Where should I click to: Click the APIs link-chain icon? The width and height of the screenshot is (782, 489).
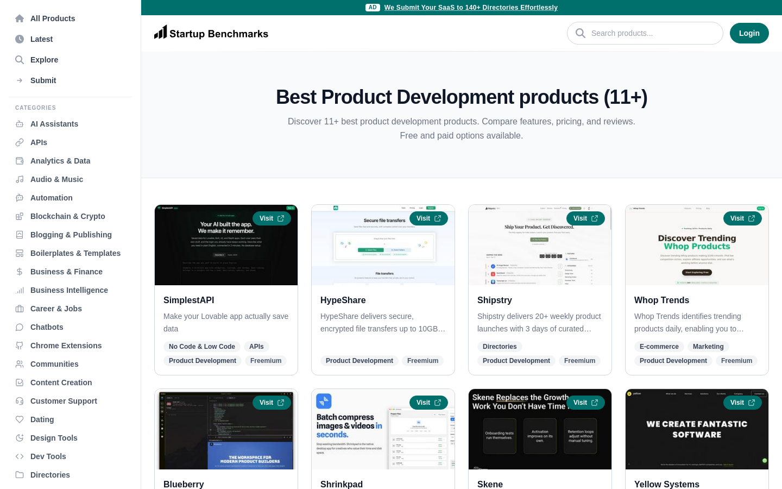(x=20, y=142)
